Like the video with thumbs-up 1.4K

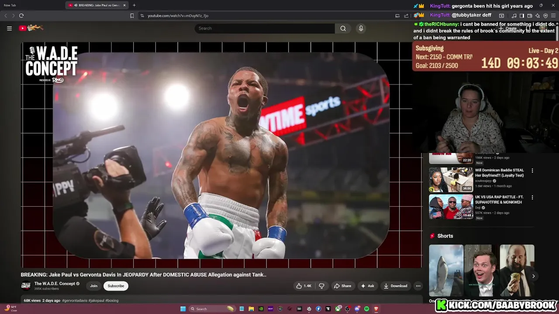pos(304,286)
